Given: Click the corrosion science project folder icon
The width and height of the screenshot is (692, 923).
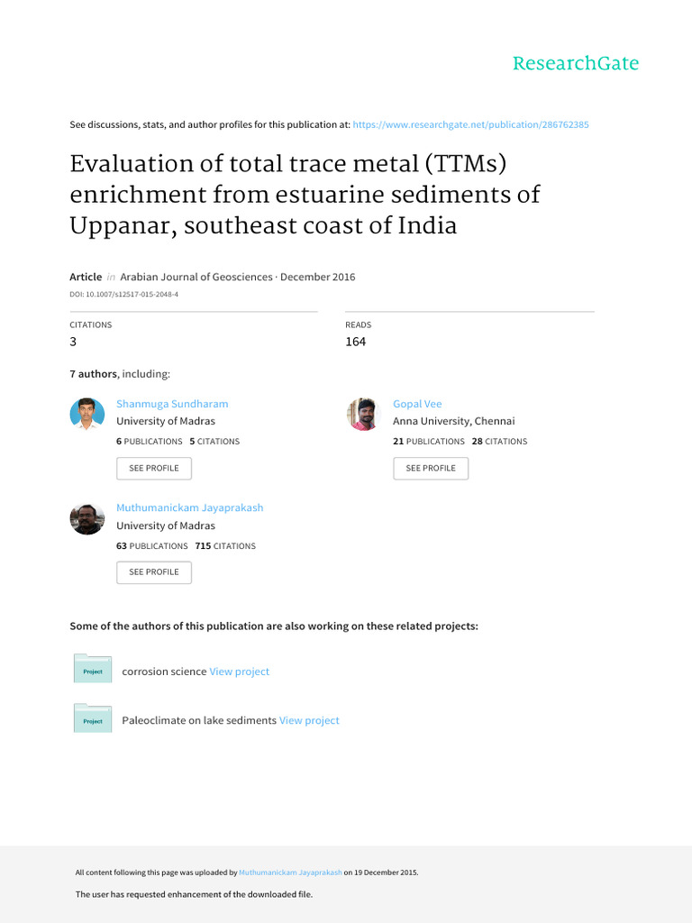Looking at the screenshot, I should [93, 670].
